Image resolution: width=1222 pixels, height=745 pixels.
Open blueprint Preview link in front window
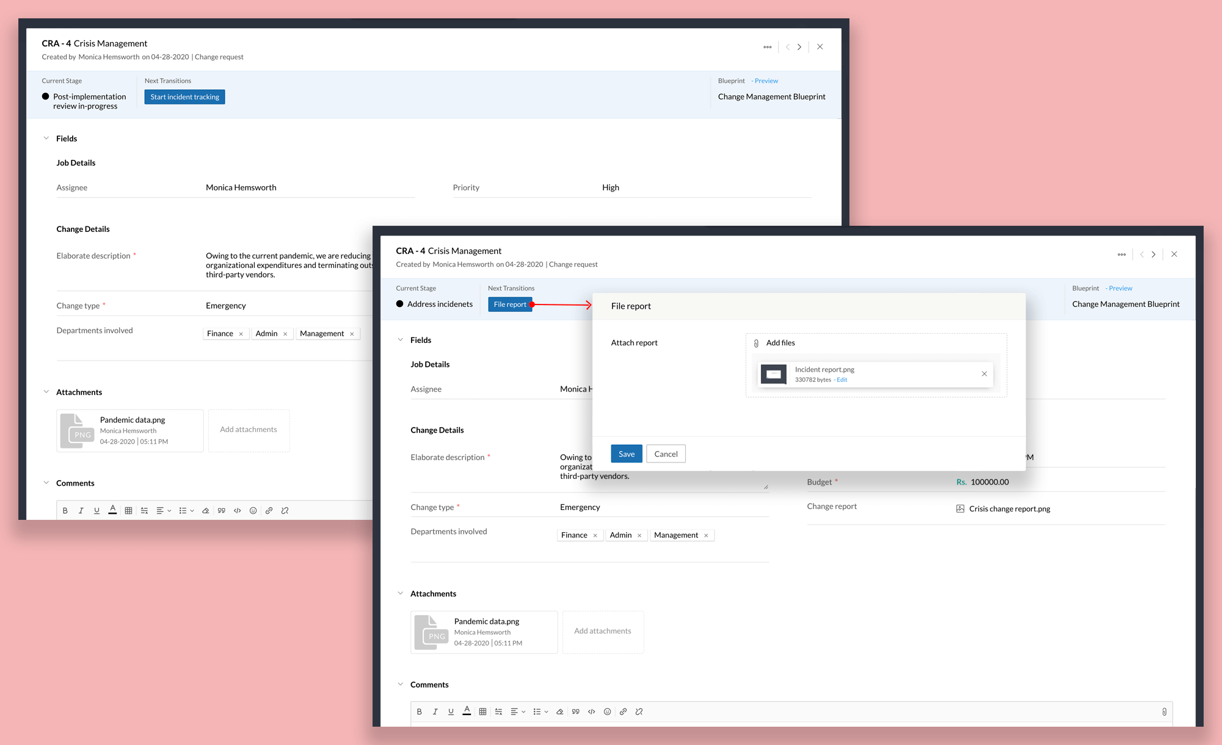tap(1120, 288)
